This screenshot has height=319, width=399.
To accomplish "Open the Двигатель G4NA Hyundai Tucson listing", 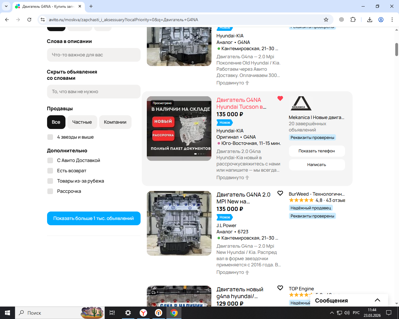I will coord(241,103).
